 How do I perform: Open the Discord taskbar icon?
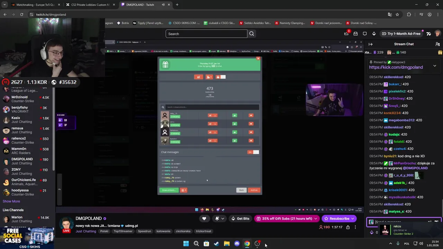tap(237, 243)
